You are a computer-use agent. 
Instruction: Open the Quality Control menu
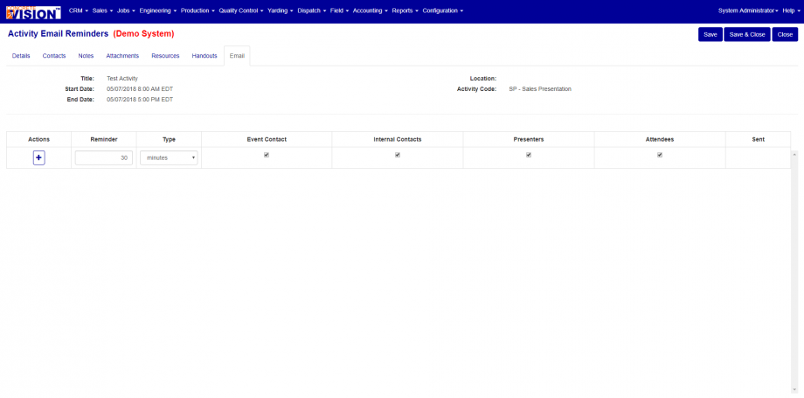coord(241,10)
